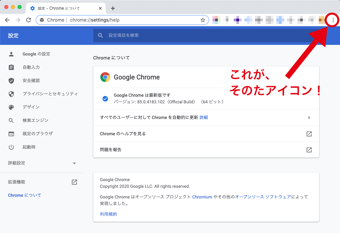Click the settings gear icon on the tab

(33, 8)
